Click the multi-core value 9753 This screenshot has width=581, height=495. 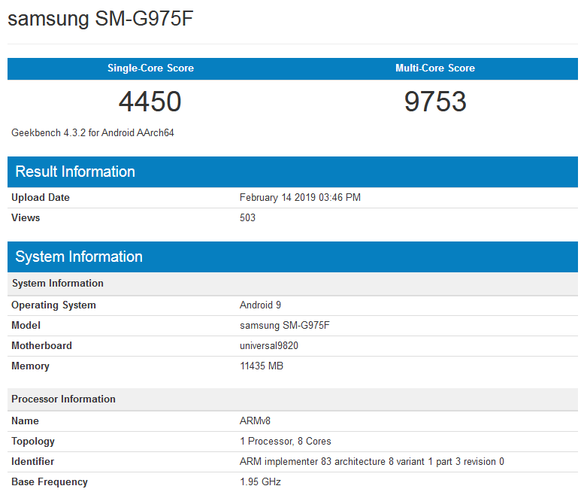[x=435, y=102]
